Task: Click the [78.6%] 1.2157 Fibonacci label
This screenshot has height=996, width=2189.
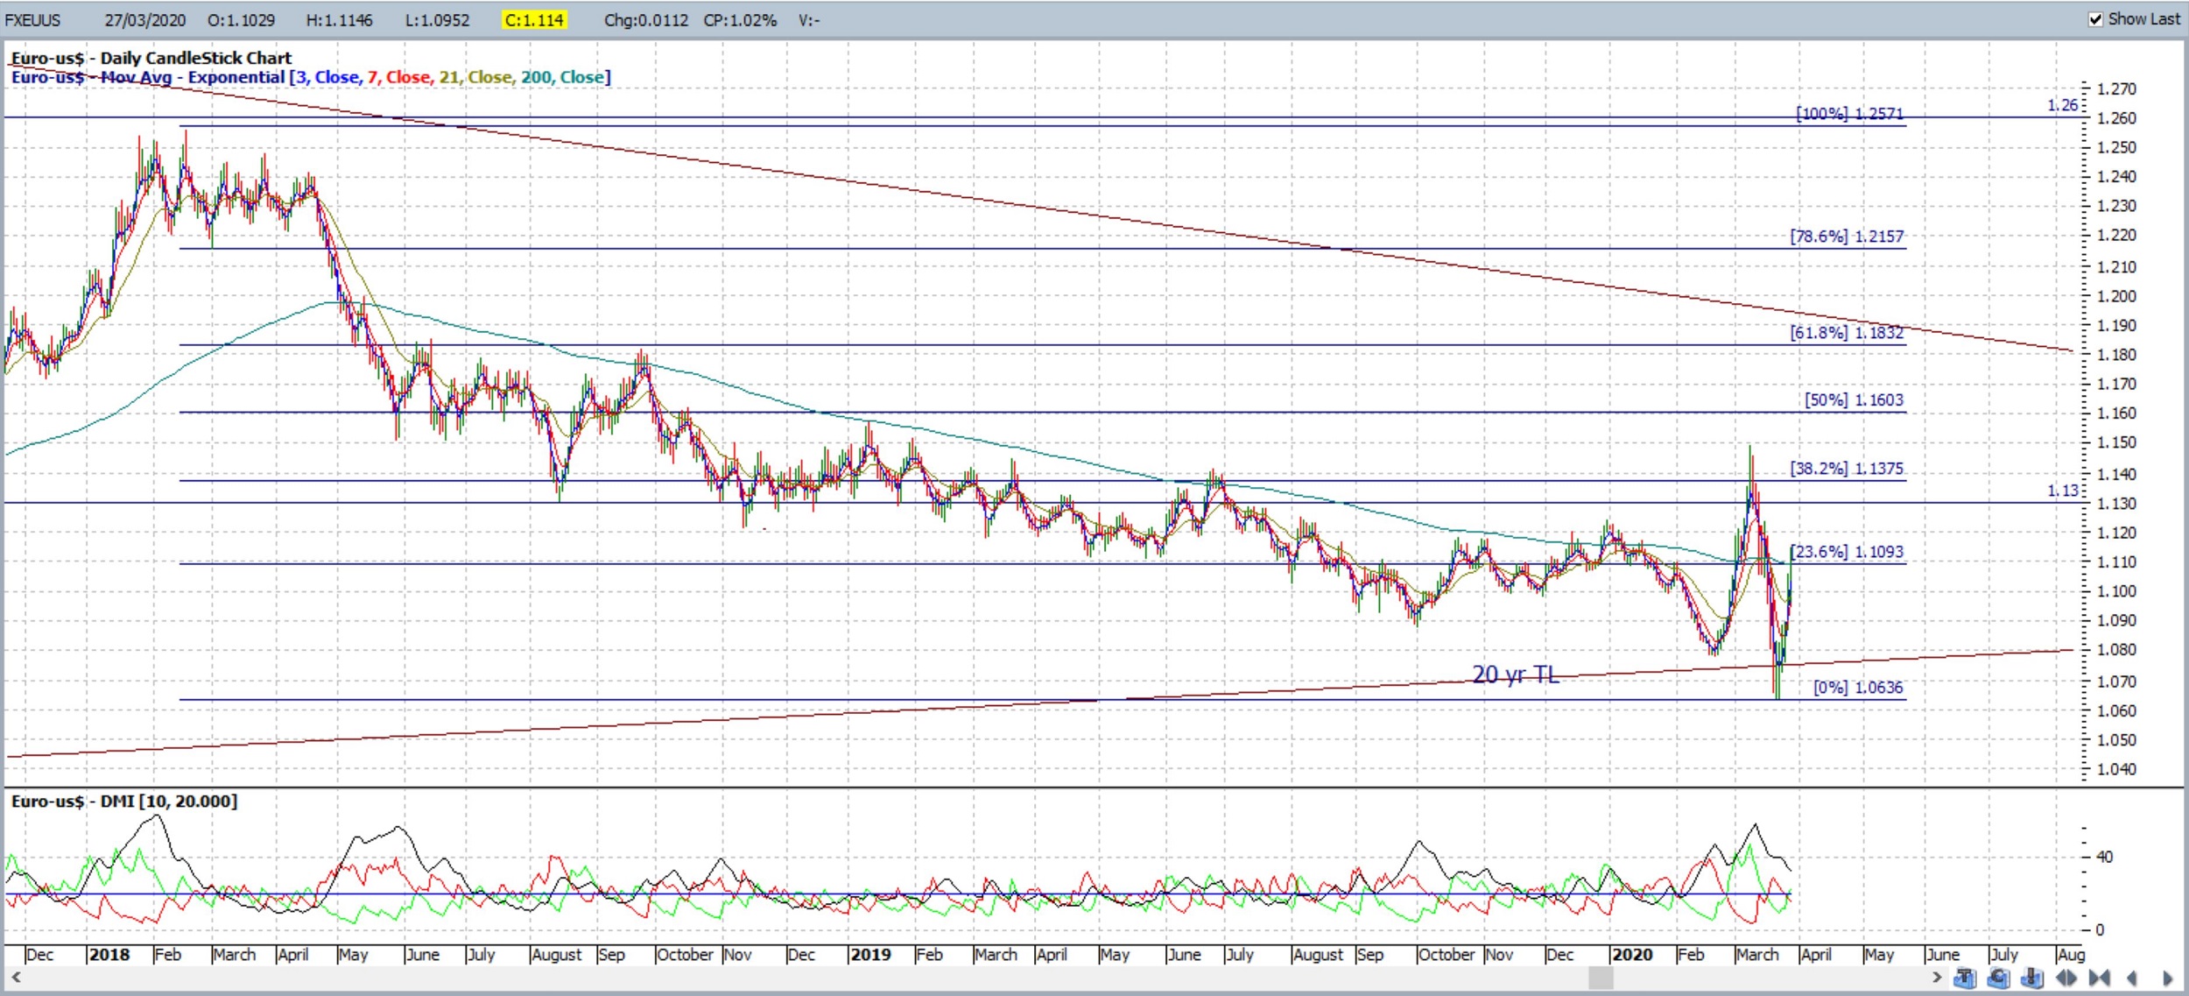Action: click(1848, 237)
